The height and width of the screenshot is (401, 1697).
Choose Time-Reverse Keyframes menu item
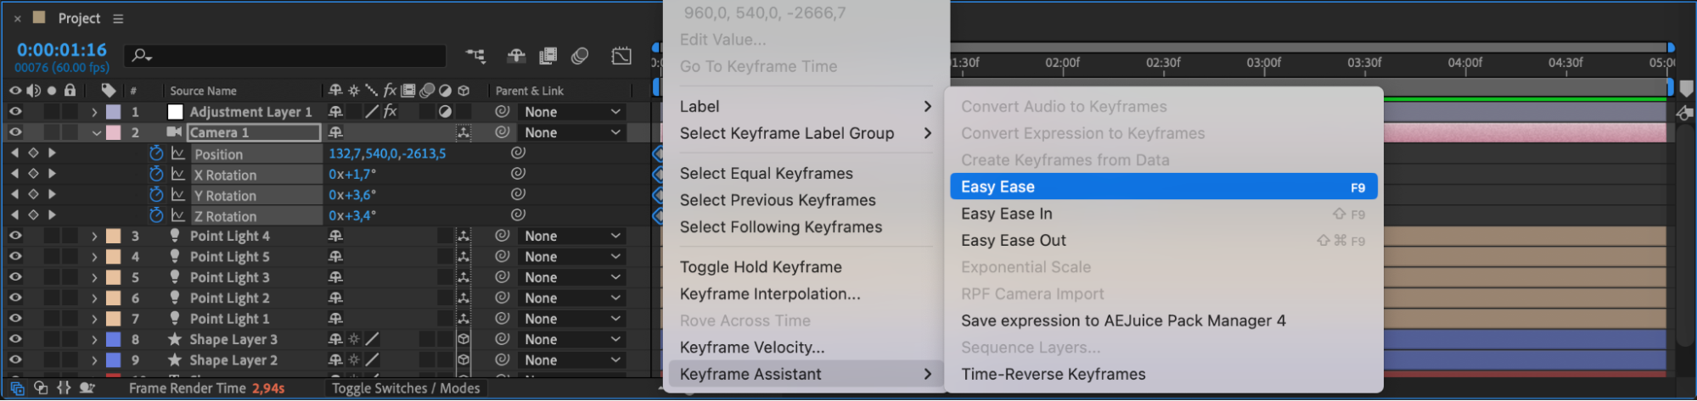pyautogui.click(x=1053, y=374)
